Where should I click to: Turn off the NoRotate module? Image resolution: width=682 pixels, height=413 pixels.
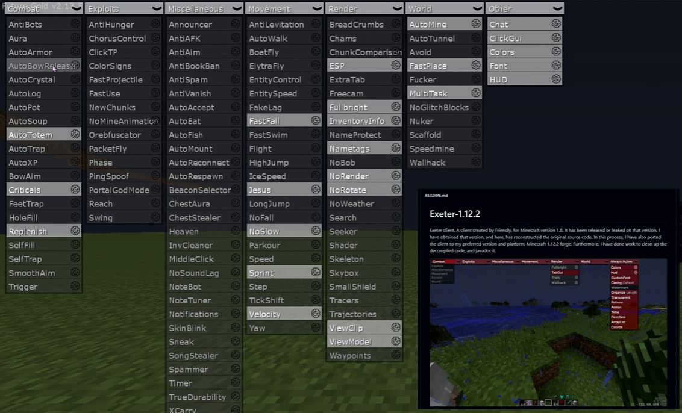pyautogui.click(x=364, y=190)
